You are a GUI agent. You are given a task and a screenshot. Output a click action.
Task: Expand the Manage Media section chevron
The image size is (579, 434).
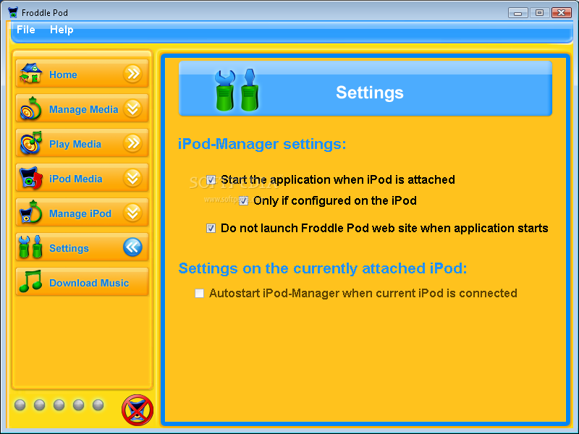[x=132, y=108]
